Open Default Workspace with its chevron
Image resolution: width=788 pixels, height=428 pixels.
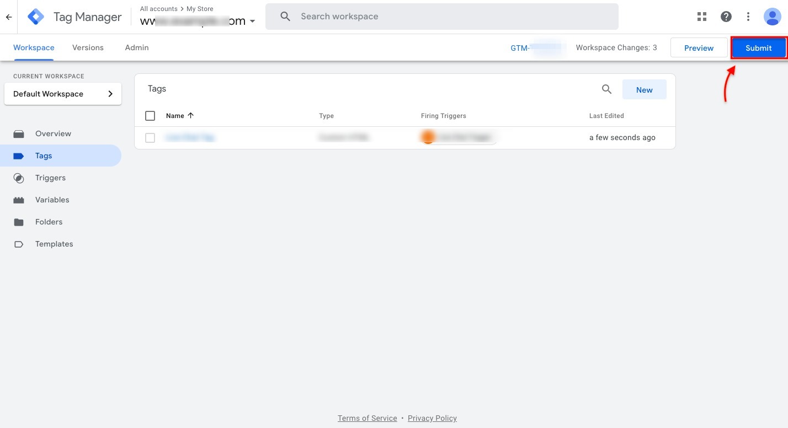110,94
